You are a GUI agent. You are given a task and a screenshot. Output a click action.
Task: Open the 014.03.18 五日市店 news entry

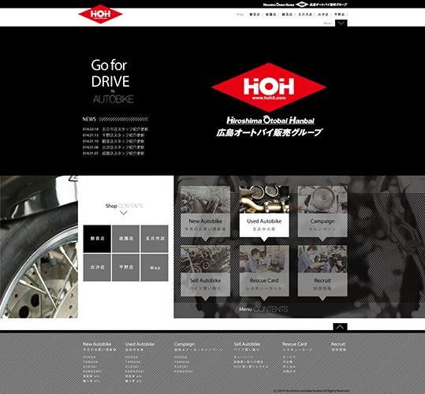point(115,129)
